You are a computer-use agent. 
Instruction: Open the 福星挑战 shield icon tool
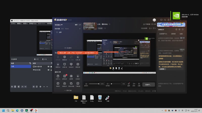coord(65,58)
